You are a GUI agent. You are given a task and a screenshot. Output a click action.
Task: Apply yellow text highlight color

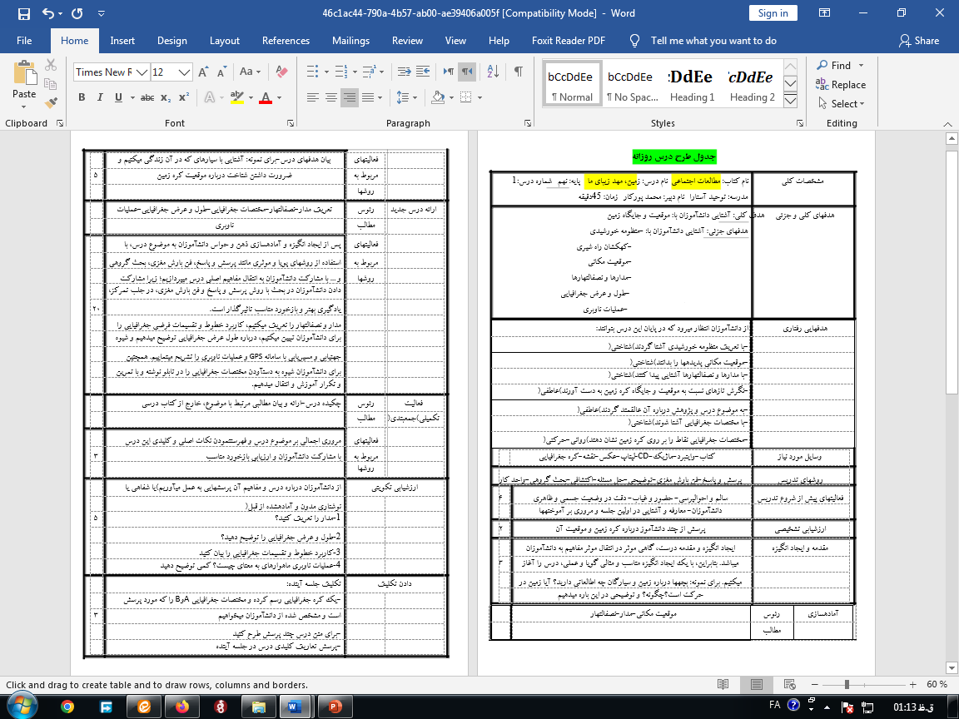point(237,97)
